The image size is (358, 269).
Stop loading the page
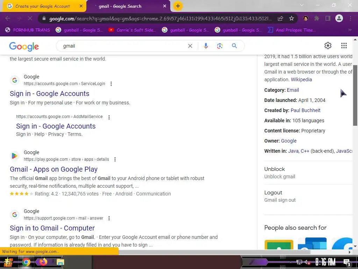pos(30,18)
